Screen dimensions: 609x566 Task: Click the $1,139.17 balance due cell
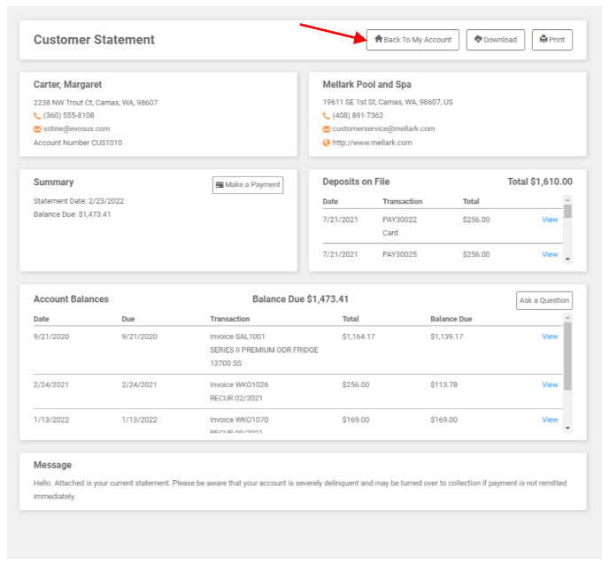(447, 337)
